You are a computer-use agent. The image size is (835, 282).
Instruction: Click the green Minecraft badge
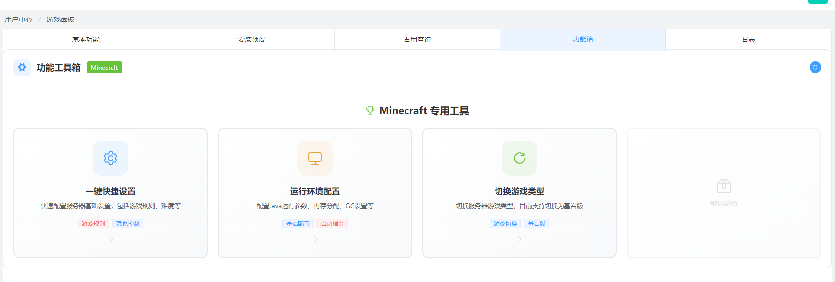pos(104,67)
